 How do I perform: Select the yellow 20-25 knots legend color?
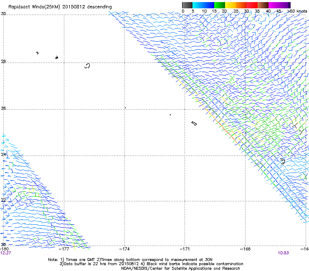tap(230, 5)
